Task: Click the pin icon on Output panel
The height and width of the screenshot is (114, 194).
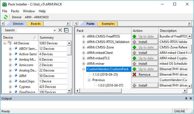Action: click(x=186, y=99)
